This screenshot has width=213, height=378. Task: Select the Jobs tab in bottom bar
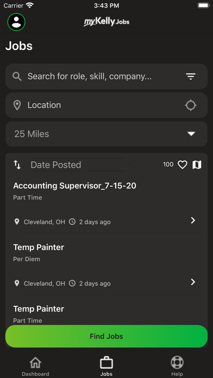[106, 366]
